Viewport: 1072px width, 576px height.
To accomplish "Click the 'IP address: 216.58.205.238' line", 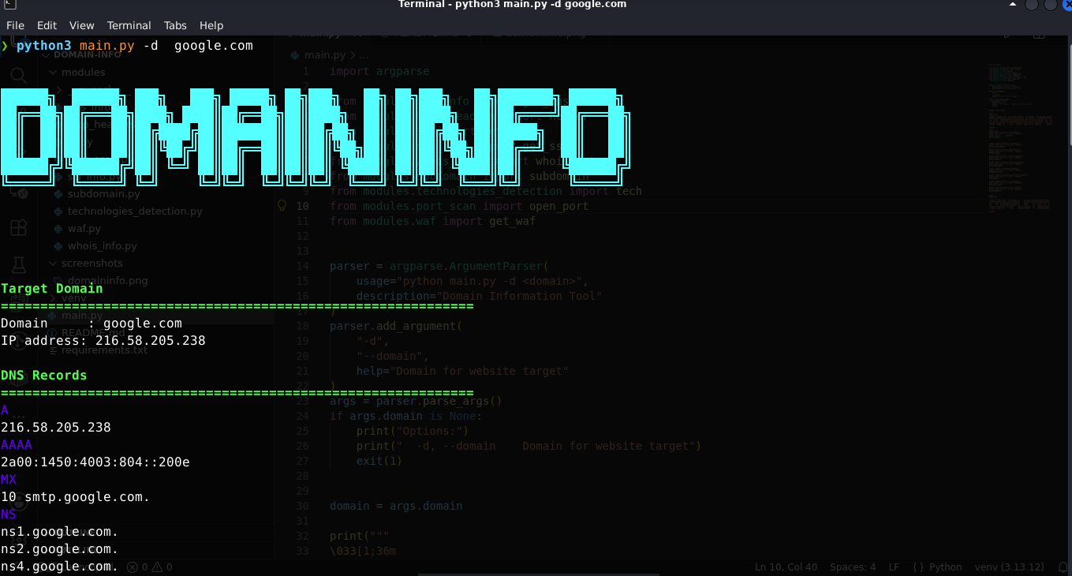I will [x=103, y=341].
